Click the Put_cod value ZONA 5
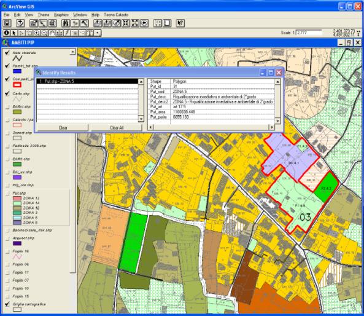The height and width of the screenshot is (316, 364). (180, 92)
